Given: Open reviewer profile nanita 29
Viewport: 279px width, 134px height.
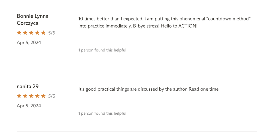Looking at the screenshot, I should [28, 87].
